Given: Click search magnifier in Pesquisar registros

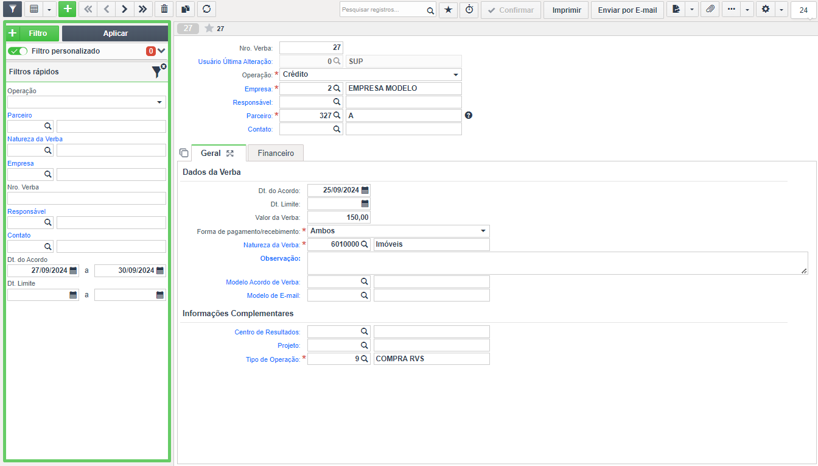Looking at the screenshot, I should point(430,10).
